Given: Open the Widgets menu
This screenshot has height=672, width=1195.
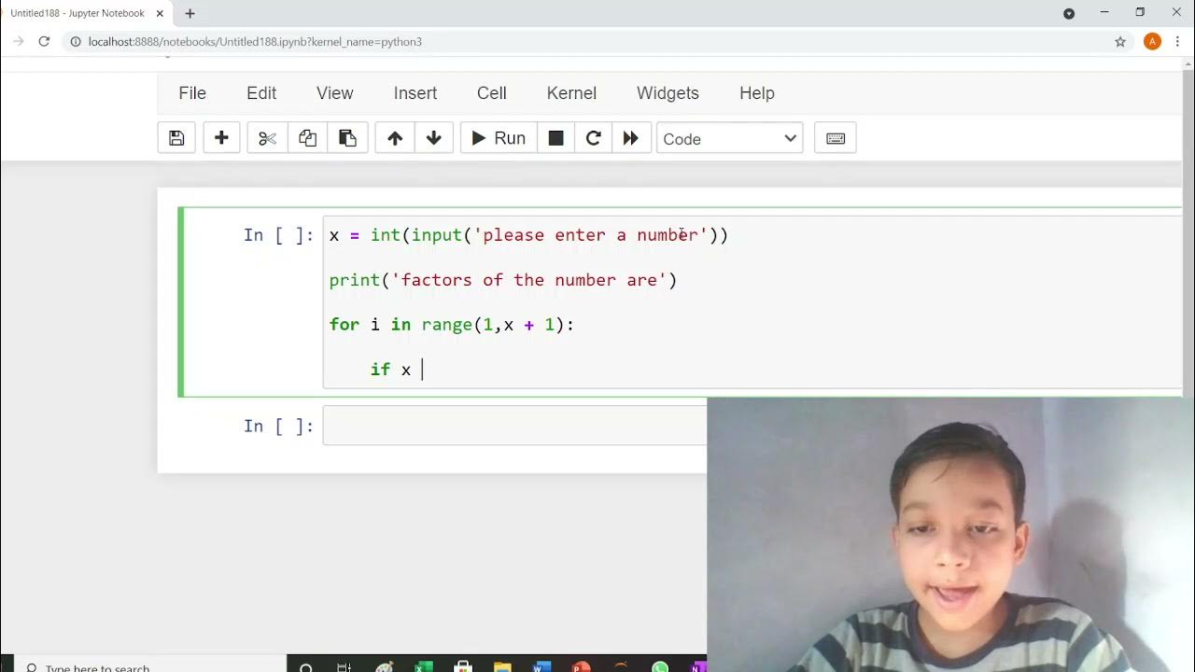Looking at the screenshot, I should pos(668,93).
